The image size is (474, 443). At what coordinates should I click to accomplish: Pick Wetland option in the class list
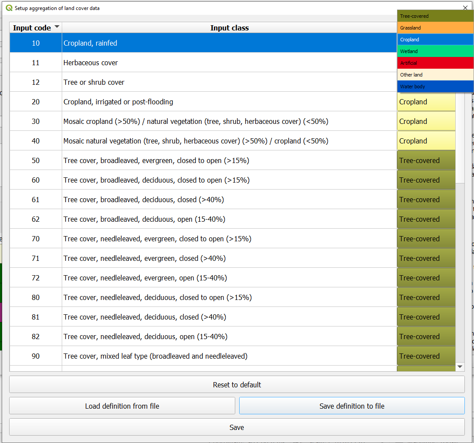(x=435, y=51)
